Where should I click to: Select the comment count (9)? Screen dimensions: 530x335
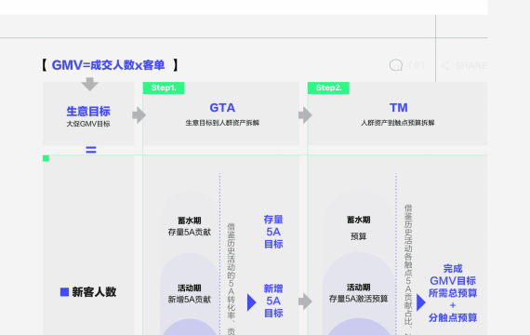(417, 65)
